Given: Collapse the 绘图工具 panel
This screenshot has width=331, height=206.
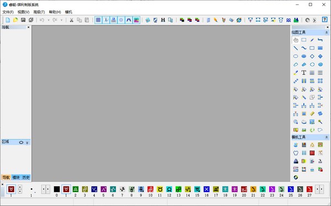Looking at the screenshot, I should [x=327, y=33].
